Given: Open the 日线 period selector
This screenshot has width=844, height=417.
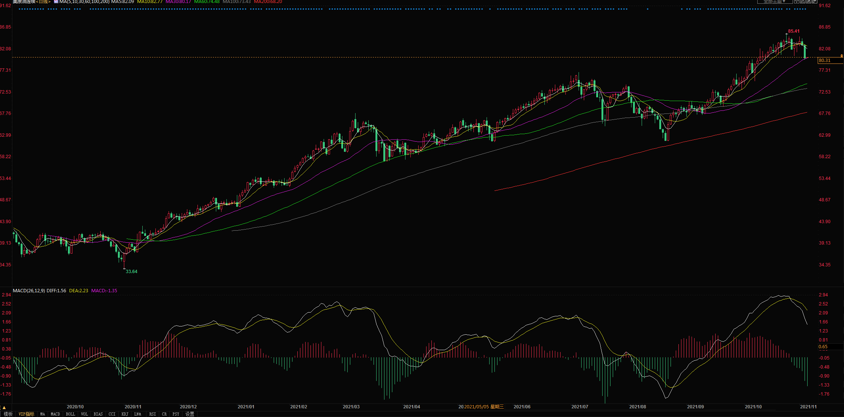Looking at the screenshot, I should click(x=44, y=2).
